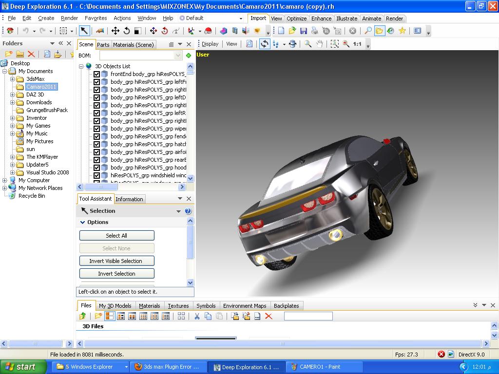Uncheck the body_grp hiResPOLYS_grp hatch checkbox
Screen dimensions: 499x374
click(97, 144)
